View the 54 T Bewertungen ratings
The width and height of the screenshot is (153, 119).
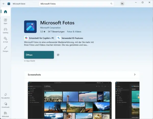pos(56,32)
